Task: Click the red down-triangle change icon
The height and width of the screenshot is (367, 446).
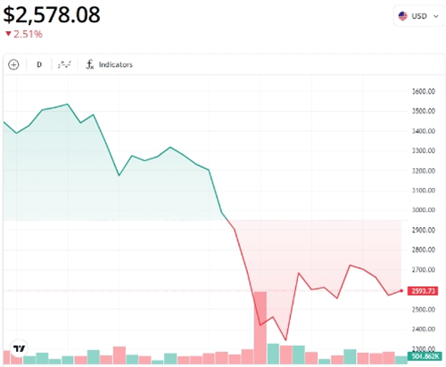Action: click(x=8, y=34)
